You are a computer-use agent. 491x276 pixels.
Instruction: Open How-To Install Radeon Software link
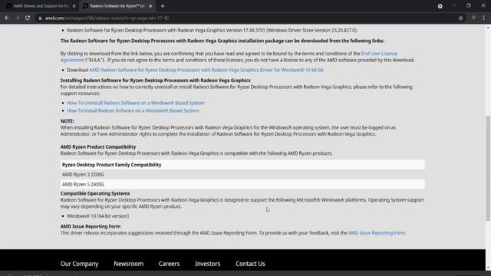[133, 110]
